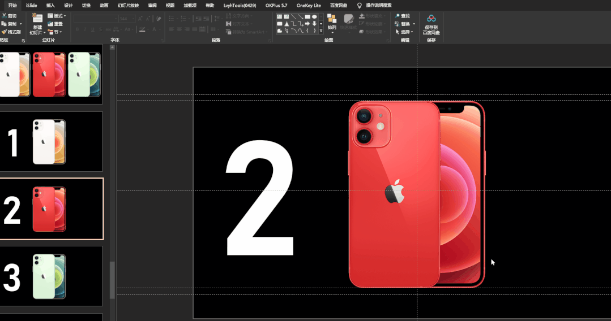Viewport: 611px width, 321px height.
Task: Open the View (视图) tab
Action: 170,6
